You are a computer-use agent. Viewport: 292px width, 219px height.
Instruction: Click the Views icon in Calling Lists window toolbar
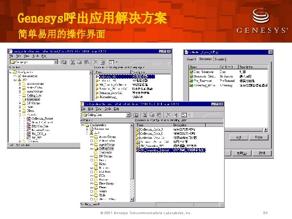(x=184, y=115)
